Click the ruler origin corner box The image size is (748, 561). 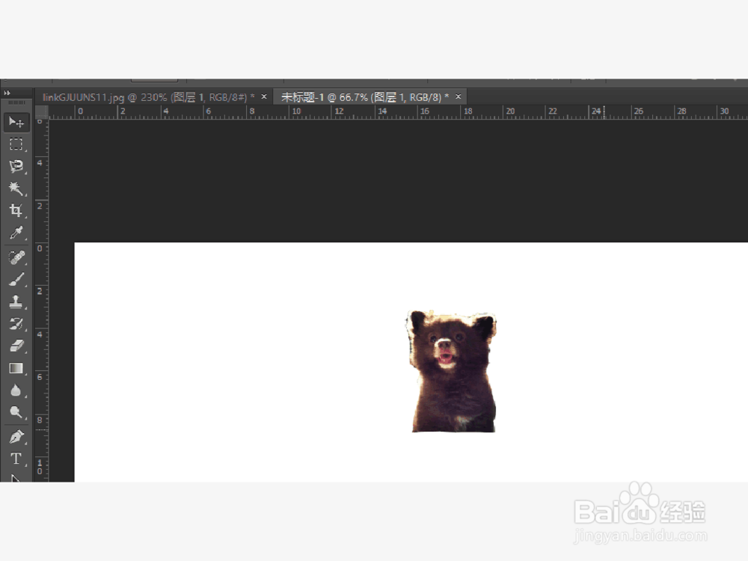[x=41, y=112]
